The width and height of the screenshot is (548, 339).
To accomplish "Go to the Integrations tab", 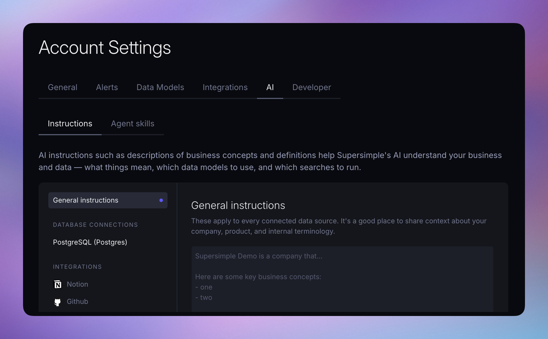I will pos(225,87).
